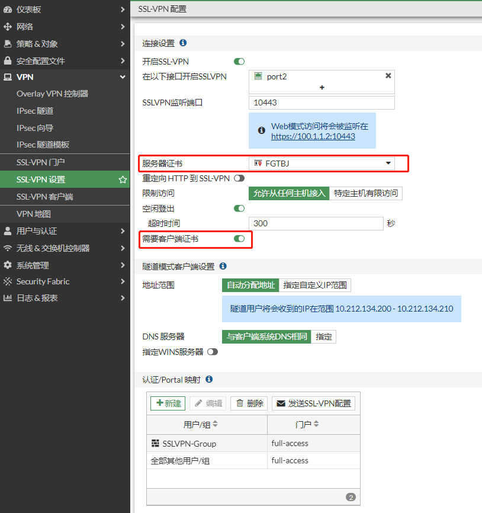The height and width of the screenshot is (513, 482).
Task: Select the 全部其他用户/组 table row
Action: [x=253, y=461]
